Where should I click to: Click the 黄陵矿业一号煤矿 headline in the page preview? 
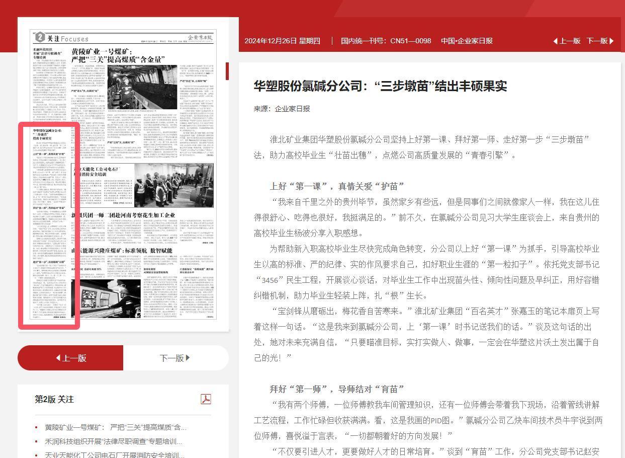118,55
